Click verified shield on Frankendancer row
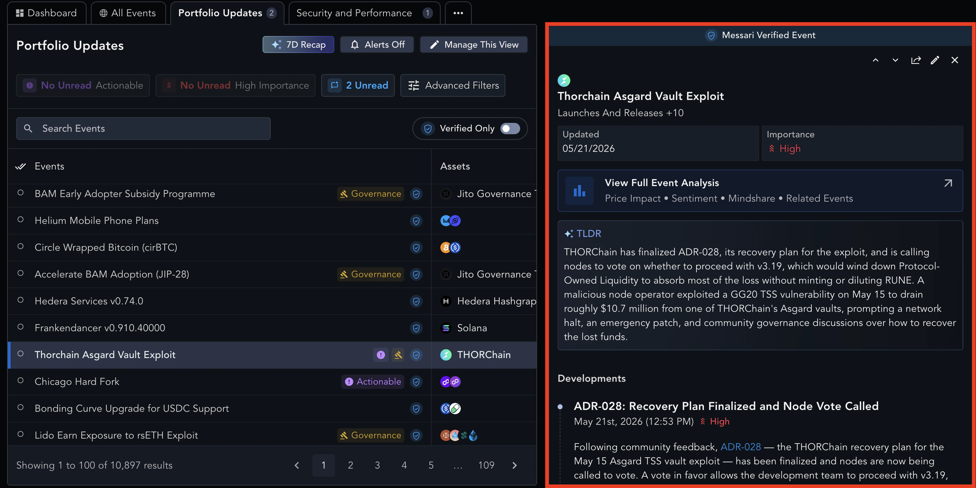Viewport: 976px width, 488px height. (x=416, y=328)
